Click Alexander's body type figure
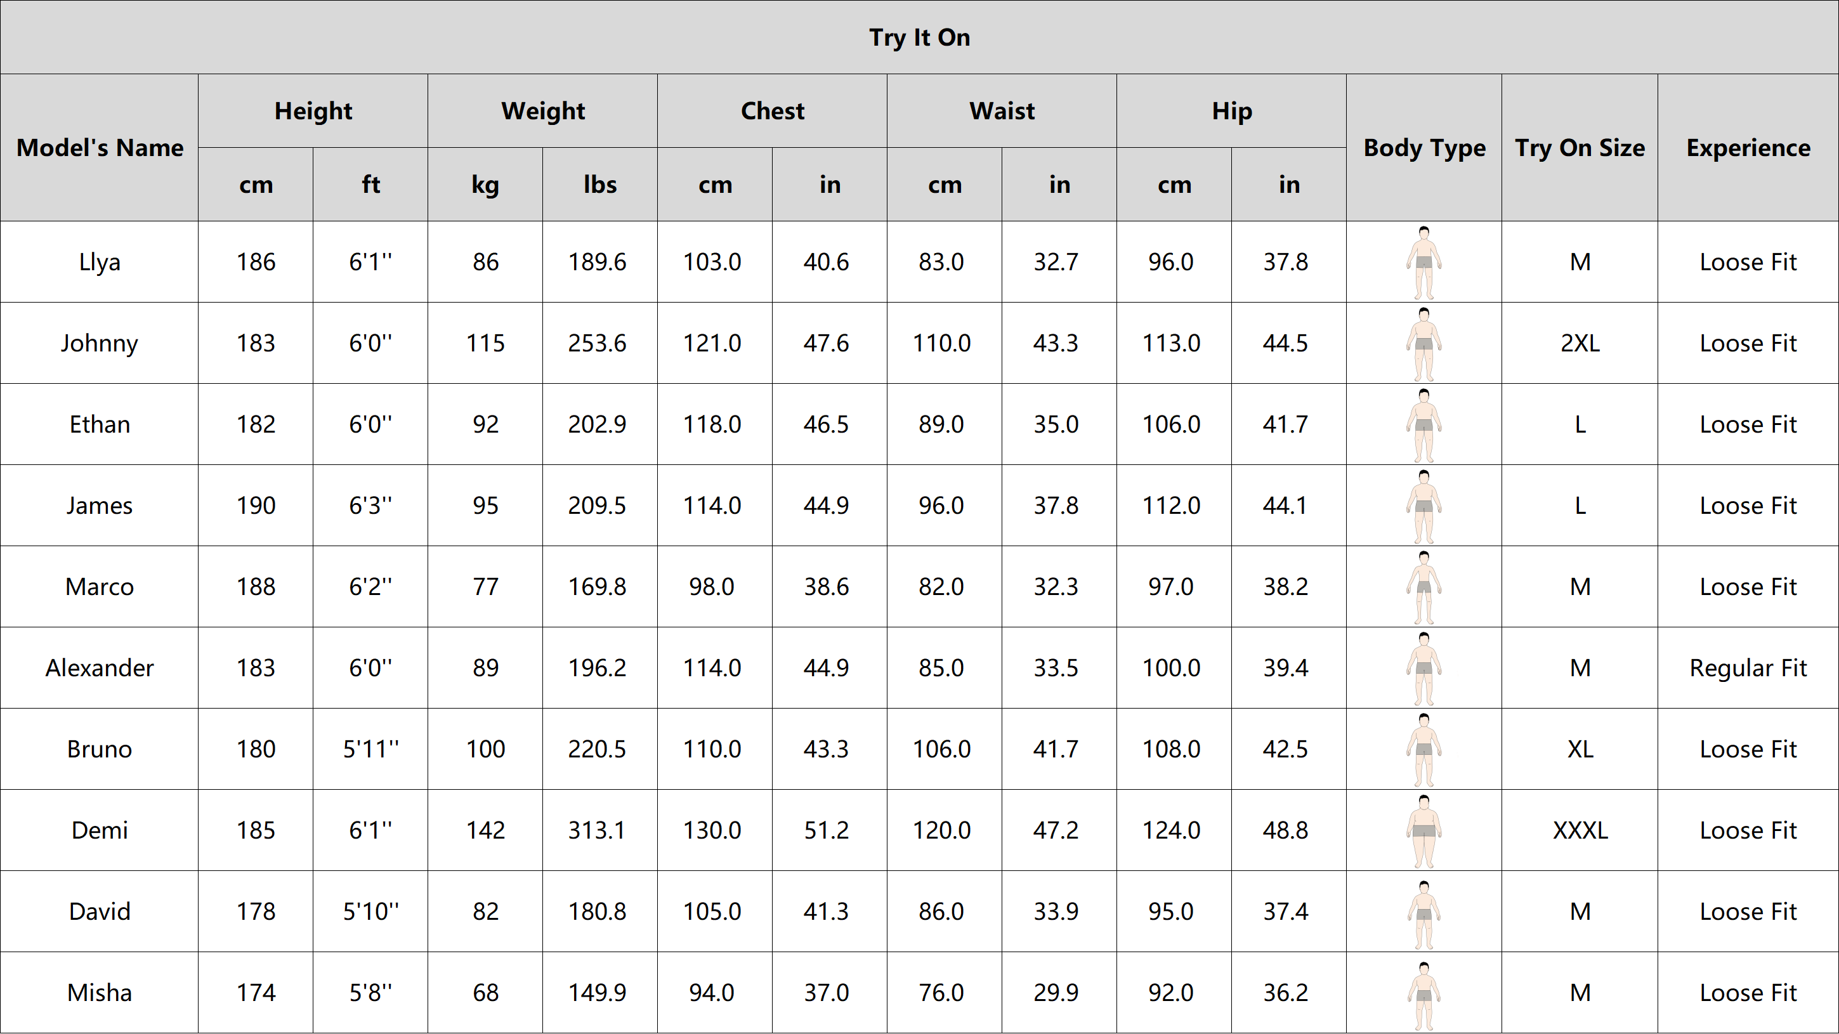Viewport: 1839px width, 1034px height. tap(1423, 669)
